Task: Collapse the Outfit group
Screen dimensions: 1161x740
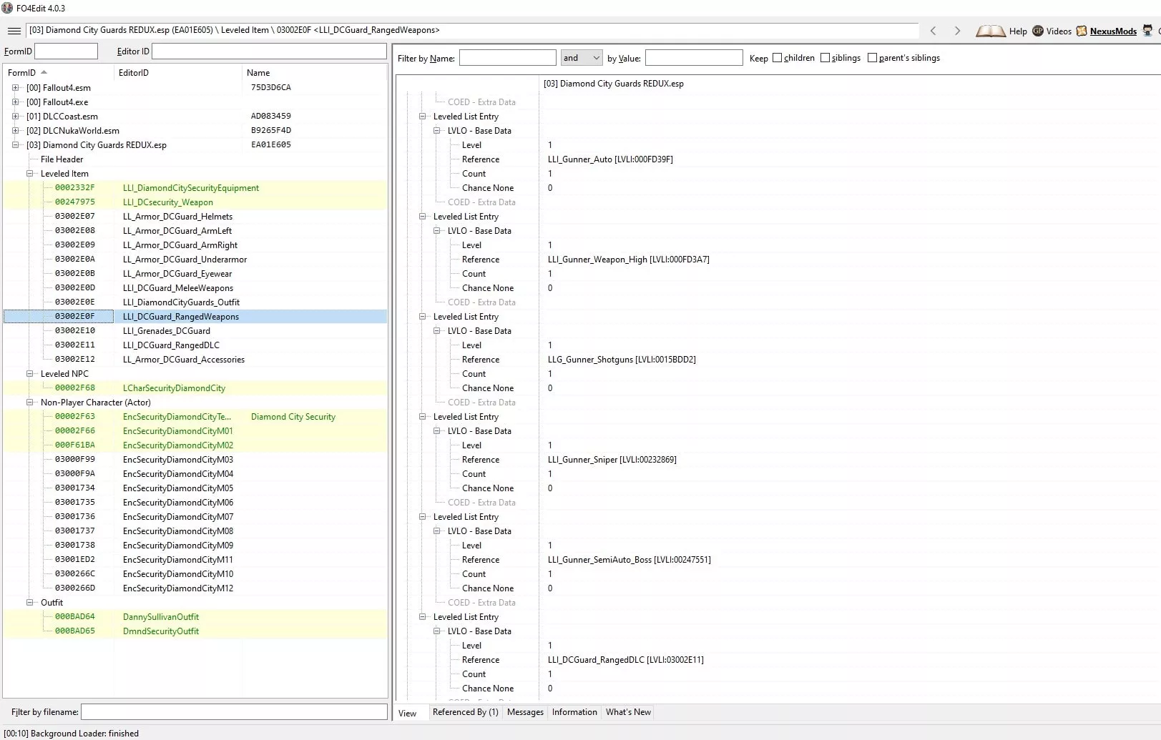Action: click(29, 603)
